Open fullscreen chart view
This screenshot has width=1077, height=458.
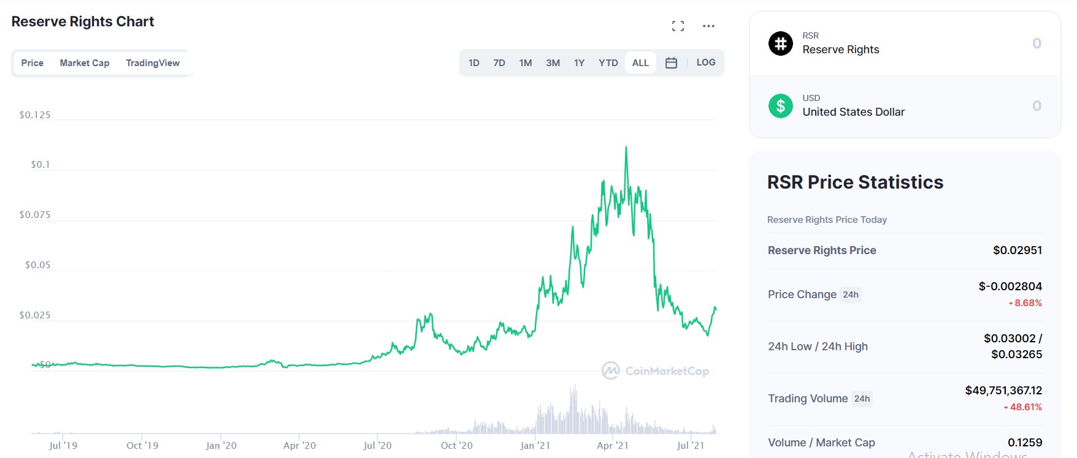pos(678,26)
